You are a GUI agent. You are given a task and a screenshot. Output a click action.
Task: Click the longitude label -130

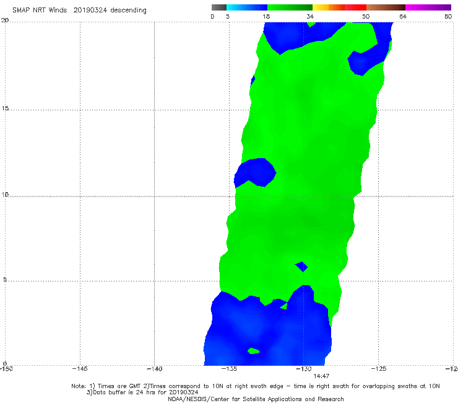(304, 369)
